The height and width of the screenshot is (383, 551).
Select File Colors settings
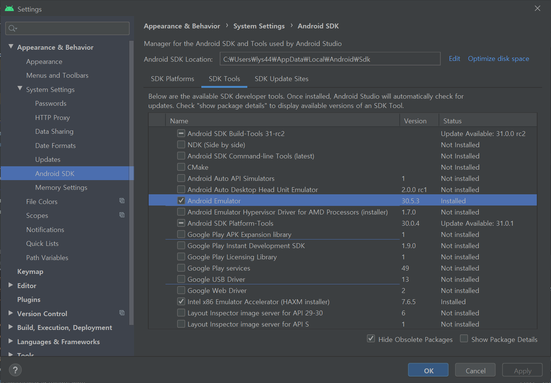[42, 202]
